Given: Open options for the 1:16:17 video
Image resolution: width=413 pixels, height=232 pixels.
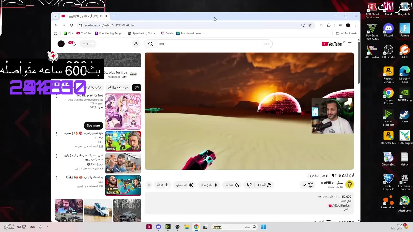Looking at the screenshot, I should click(56, 134).
